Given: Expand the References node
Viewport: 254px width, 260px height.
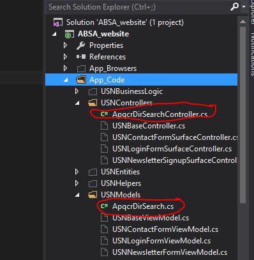Looking at the screenshot, I should coord(66,57).
